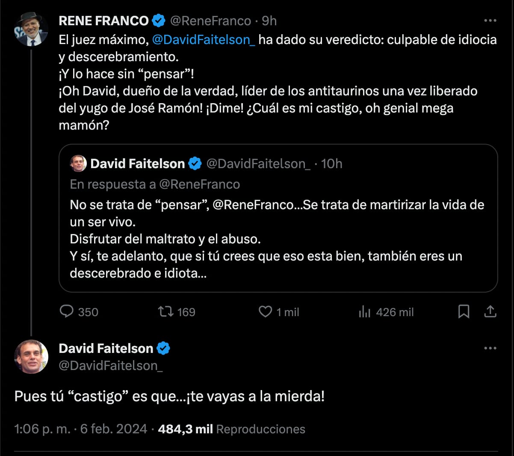Click the share upload icon

point(490,311)
